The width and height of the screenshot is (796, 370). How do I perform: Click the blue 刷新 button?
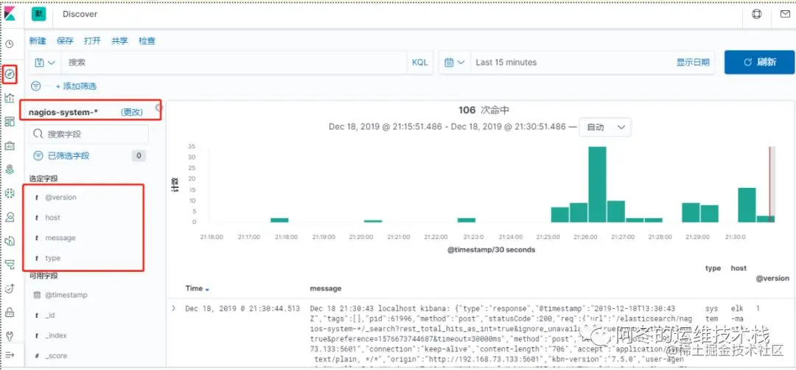pyautogui.click(x=759, y=63)
